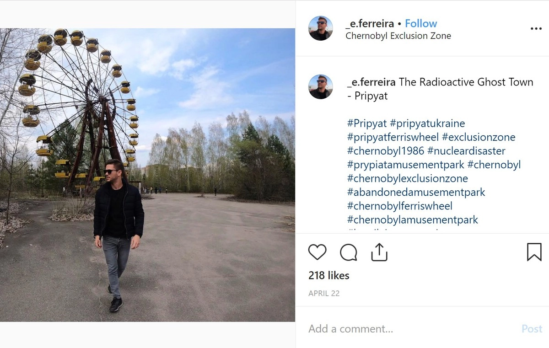Open the #Pripyat hashtag
The height and width of the screenshot is (348, 549).
pos(367,123)
